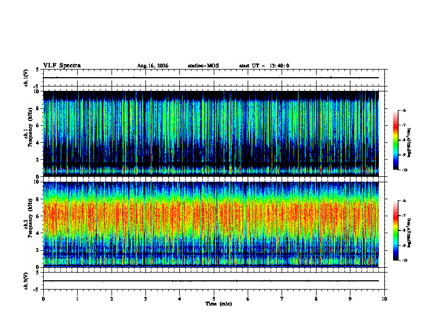Click time axis tick label "7"
This screenshot has height=335, width=433.
coord(282,299)
